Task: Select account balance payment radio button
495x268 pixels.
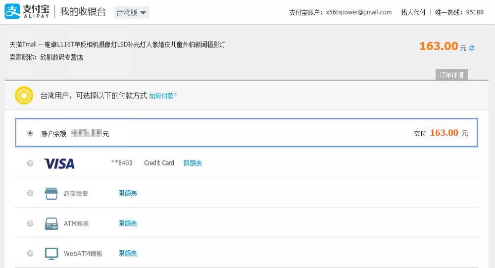Action: [30, 133]
